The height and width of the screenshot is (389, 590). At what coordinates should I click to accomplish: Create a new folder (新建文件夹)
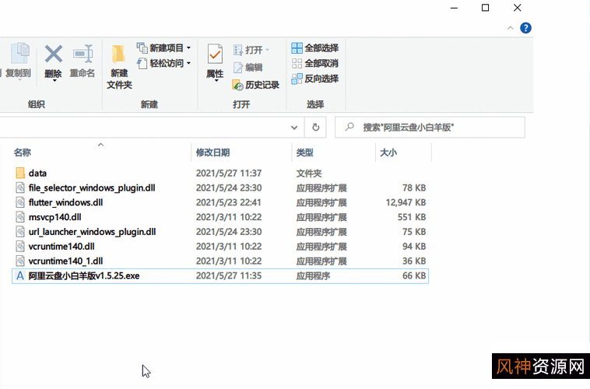119,67
